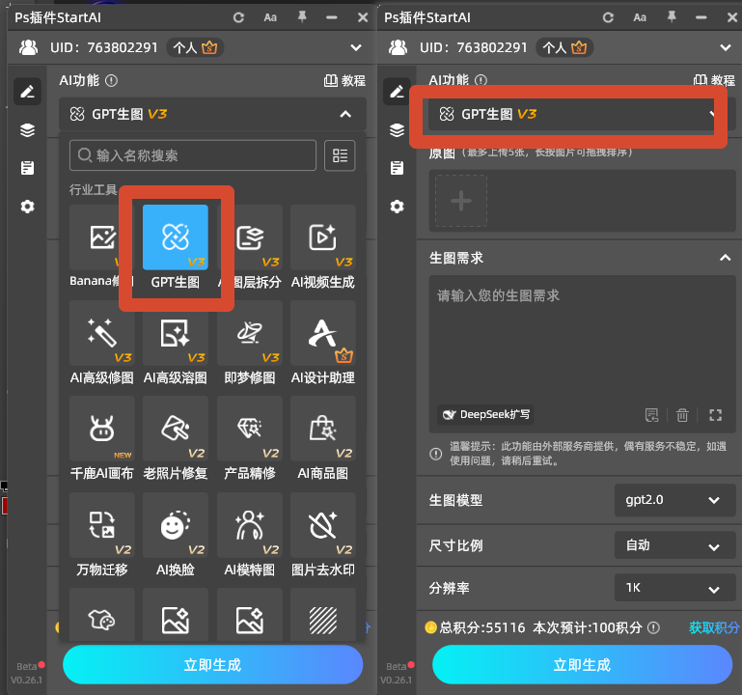Open the AI图层拆分 tool tile
This screenshot has width=742, height=695.
(249, 237)
